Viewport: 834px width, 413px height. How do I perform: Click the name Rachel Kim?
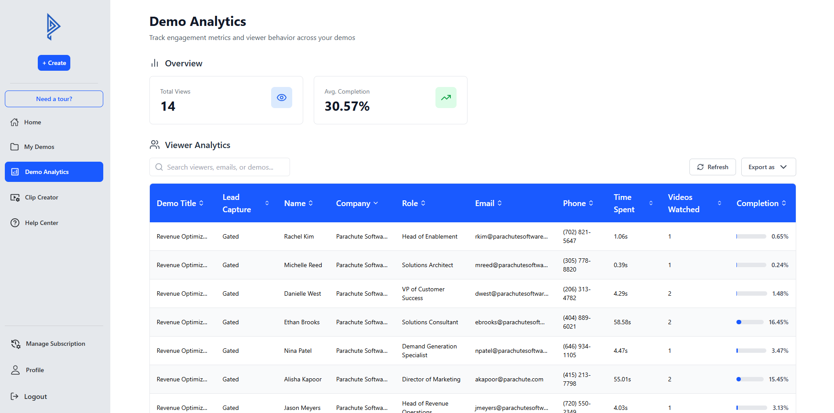pos(299,236)
